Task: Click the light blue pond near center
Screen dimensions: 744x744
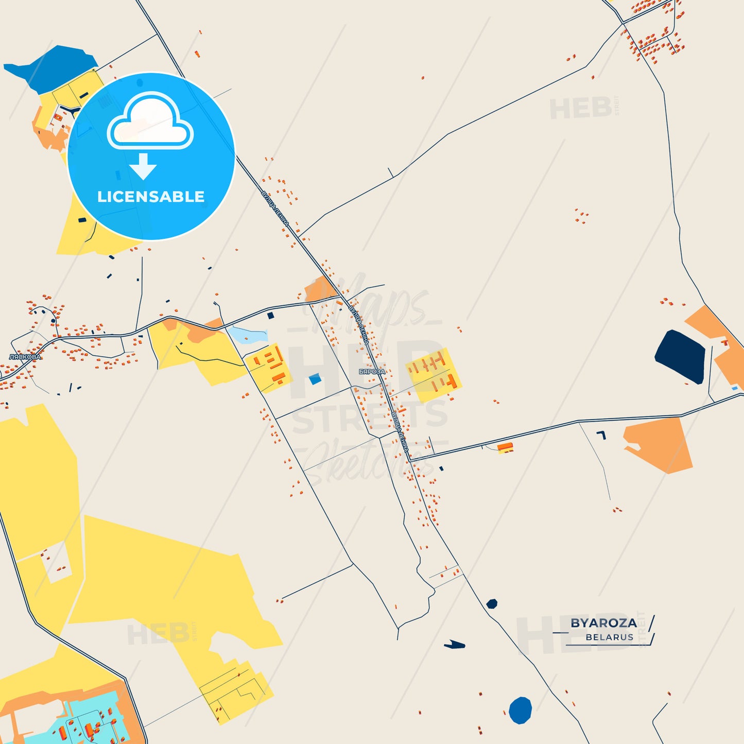Action: pos(248,335)
